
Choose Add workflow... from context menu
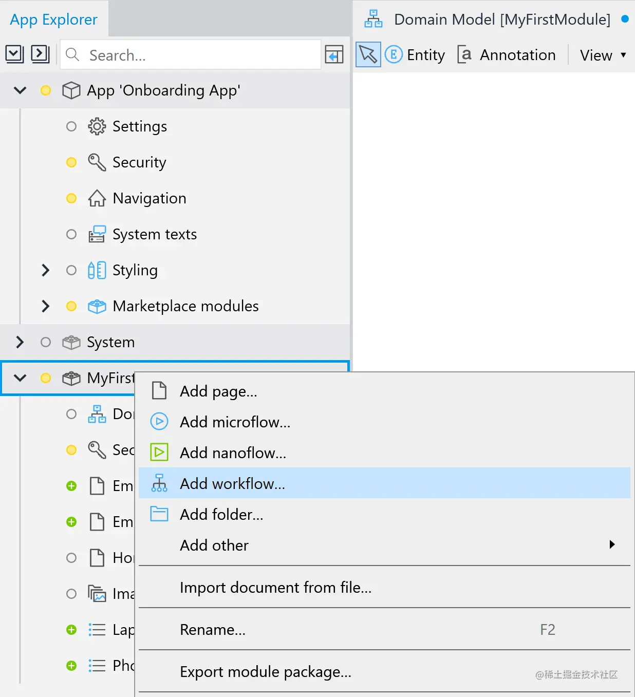(x=232, y=483)
